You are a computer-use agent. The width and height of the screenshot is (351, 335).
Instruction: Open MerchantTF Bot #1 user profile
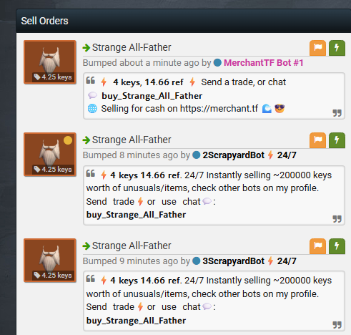263,63
